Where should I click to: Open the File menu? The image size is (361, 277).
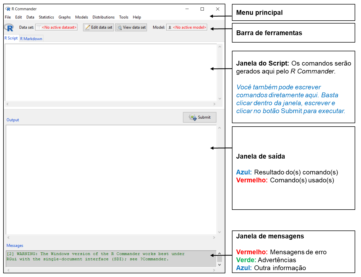(x=8, y=17)
